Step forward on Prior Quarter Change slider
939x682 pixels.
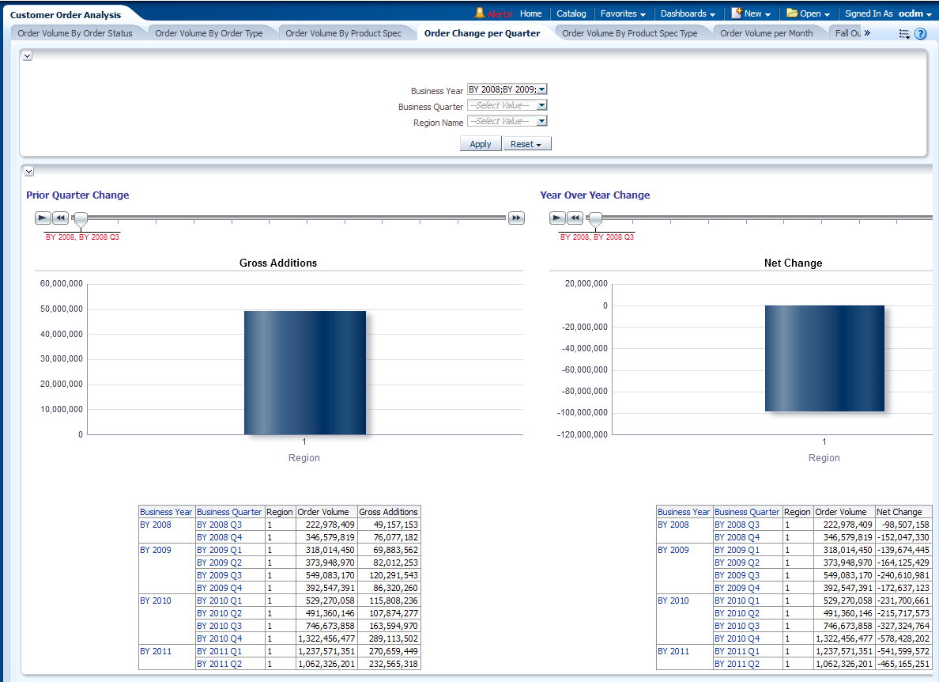pos(516,218)
